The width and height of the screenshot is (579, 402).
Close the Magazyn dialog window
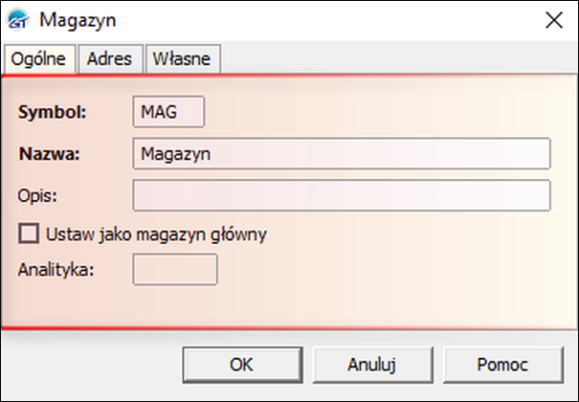(x=551, y=20)
